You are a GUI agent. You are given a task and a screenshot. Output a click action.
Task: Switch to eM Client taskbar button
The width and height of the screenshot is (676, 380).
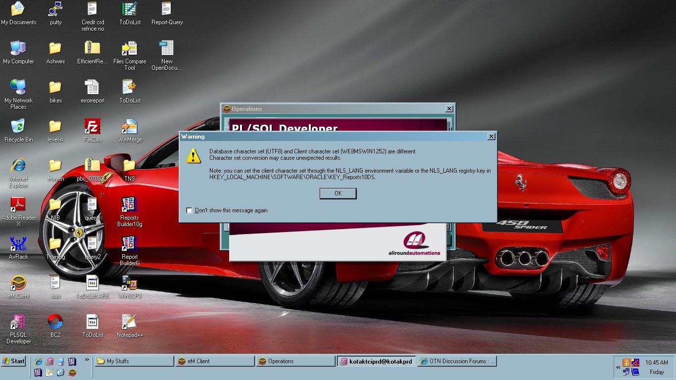pos(215,361)
